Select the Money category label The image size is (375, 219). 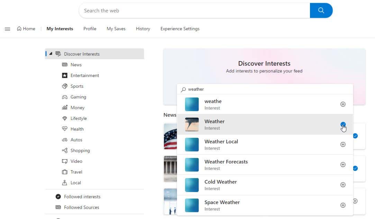tap(77, 108)
